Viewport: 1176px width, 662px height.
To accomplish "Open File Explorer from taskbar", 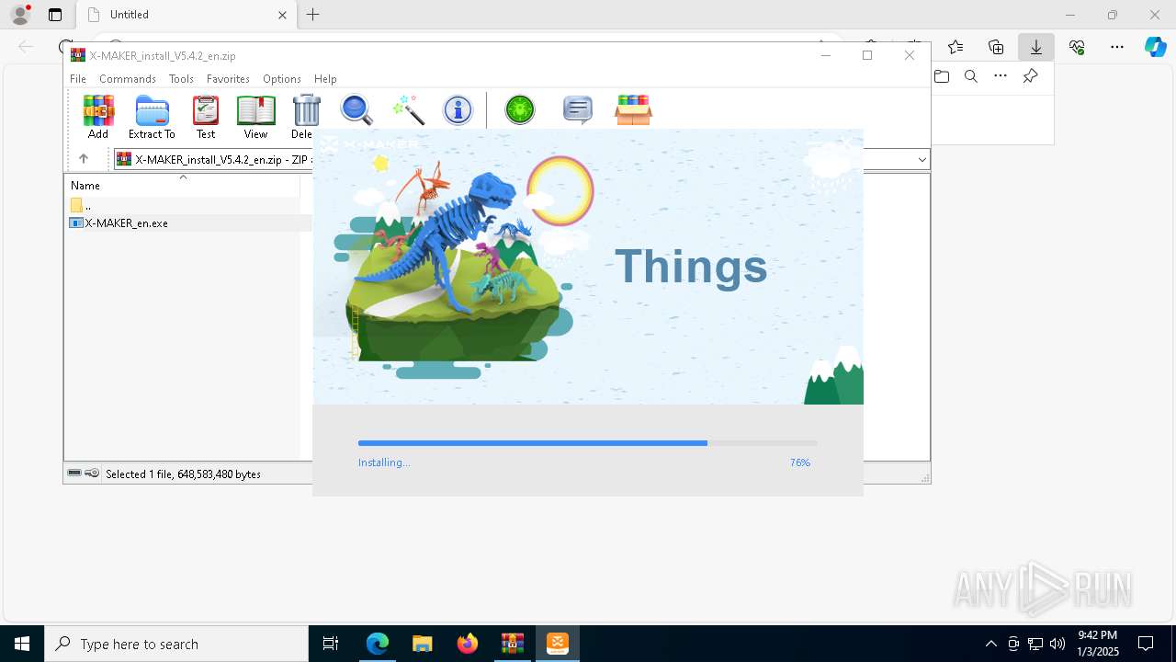I will (423, 644).
